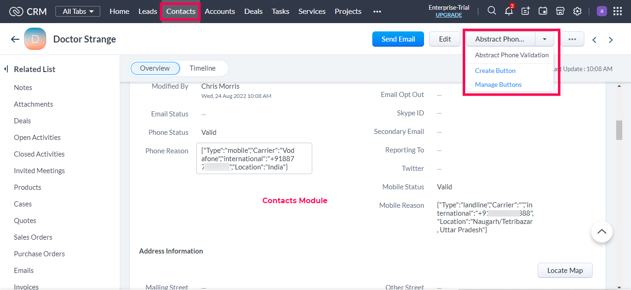Open Closed Activities related list

39,154
